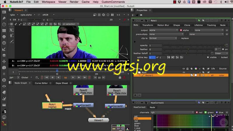Click the Roto1 centre node wrench icon
The width and height of the screenshot is (233, 131).
pos(146,20)
